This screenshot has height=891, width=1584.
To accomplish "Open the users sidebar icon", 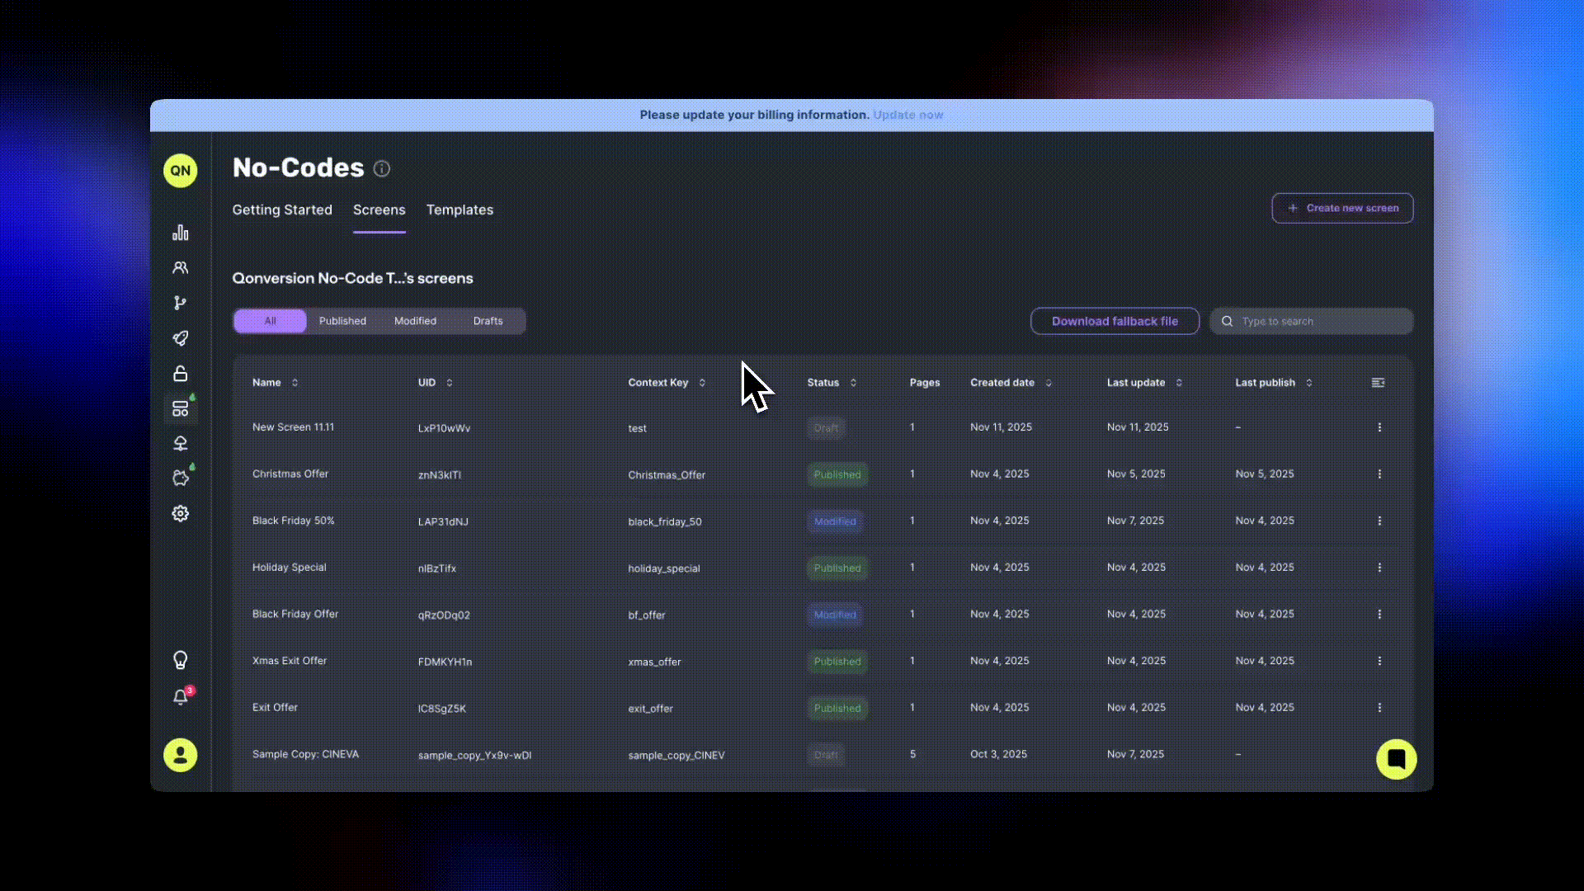I will click(x=180, y=268).
